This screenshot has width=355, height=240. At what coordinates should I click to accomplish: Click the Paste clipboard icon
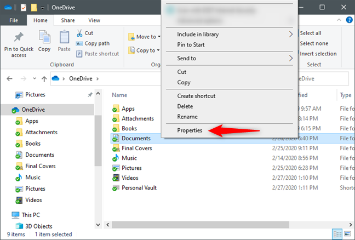pyautogui.click(x=64, y=37)
